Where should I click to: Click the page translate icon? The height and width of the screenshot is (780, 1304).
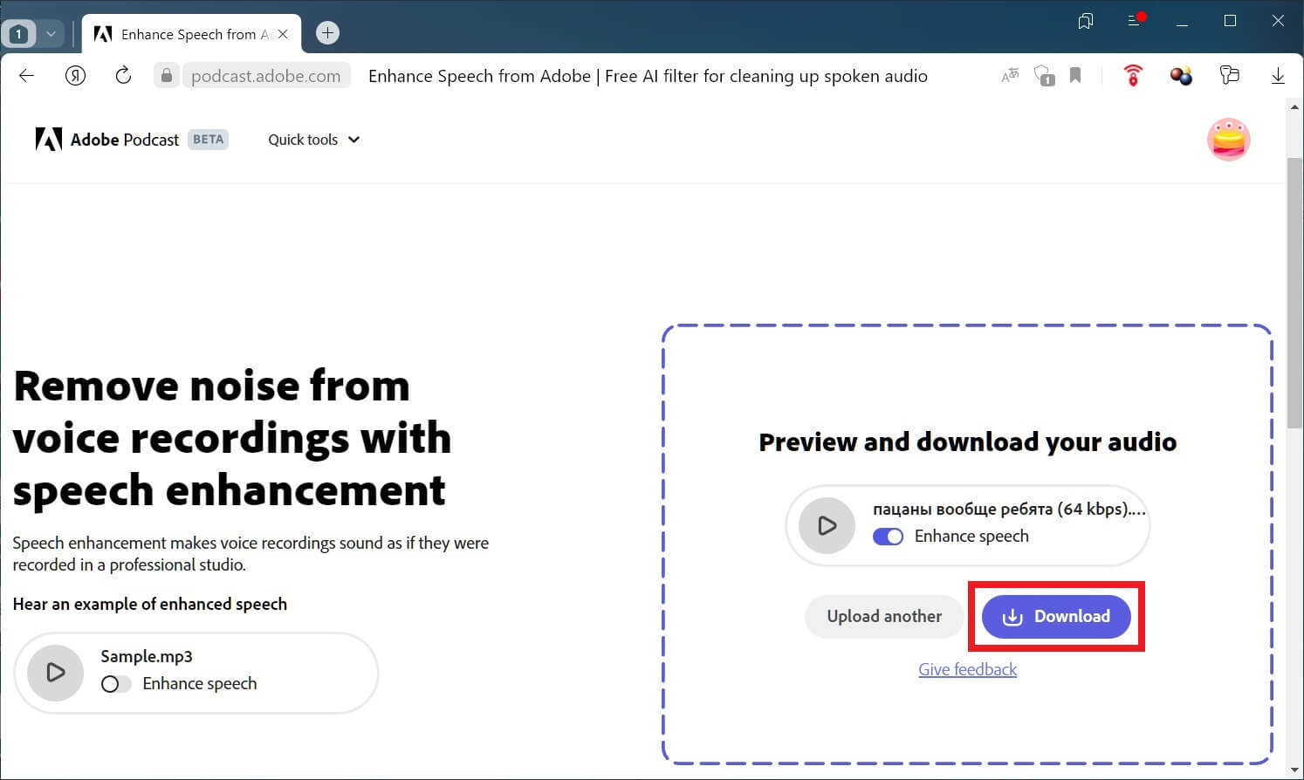tap(1010, 76)
